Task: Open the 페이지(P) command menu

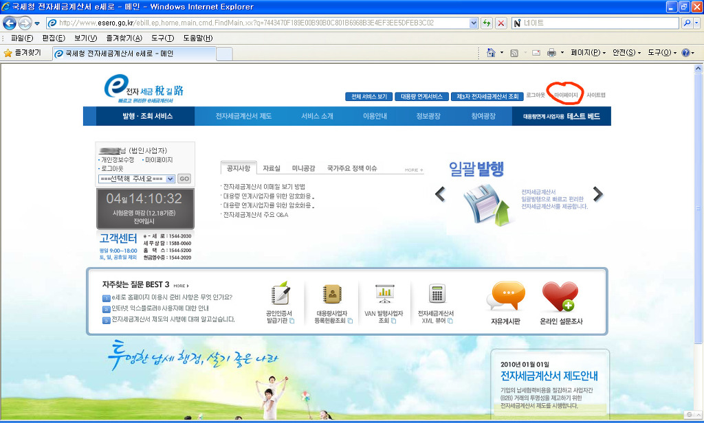Action: click(x=588, y=53)
